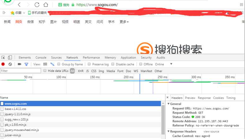Image resolution: width=245 pixels, height=139 pixels.
Task: Filter requests by WS type
Action: (136, 71)
